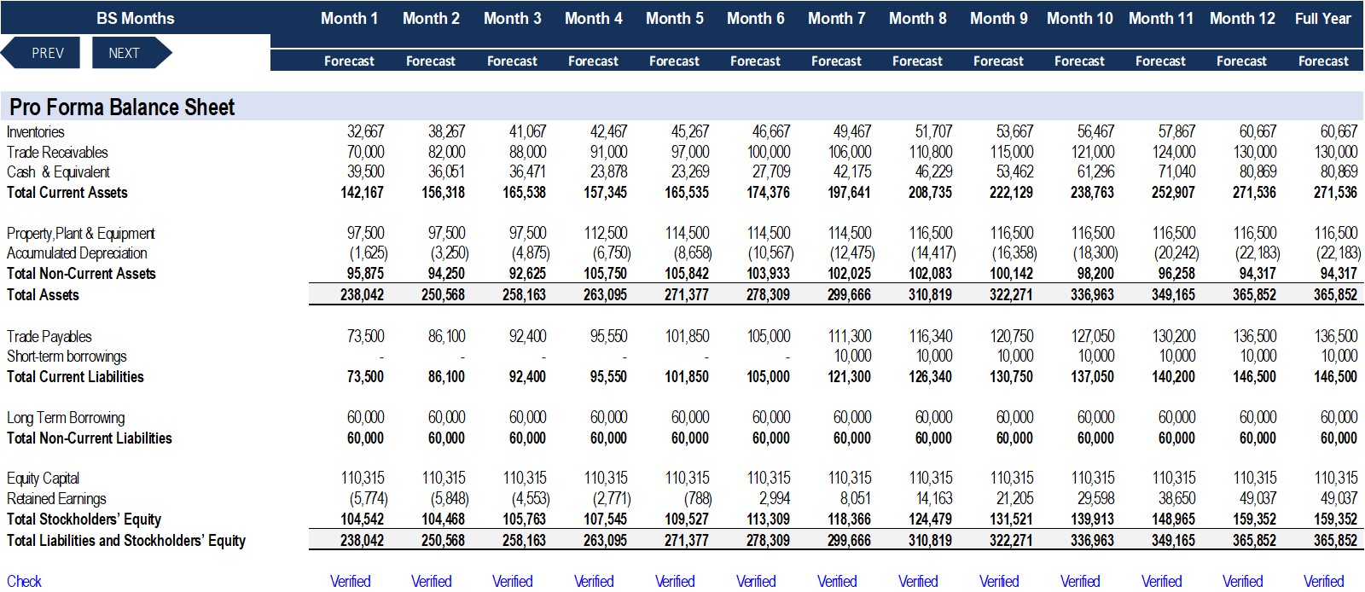1365x592 pixels.
Task: Click the Pro Forma Balance Sheet title
Action: [122, 107]
